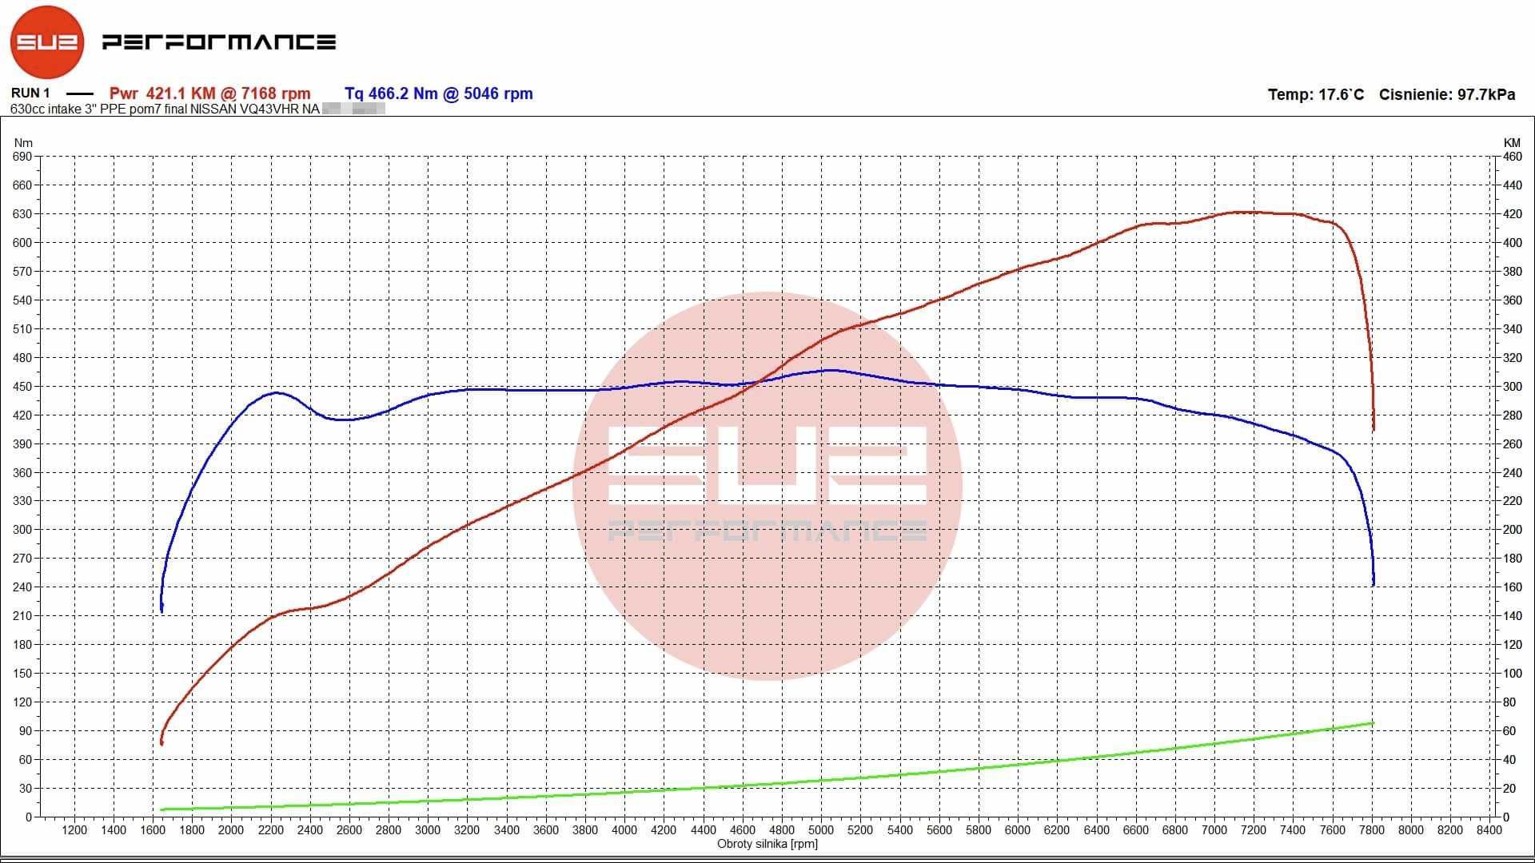Click the 'Cisnienie: 97.7kPa' reading
This screenshot has height=863, width=1535.
click(x=1447, y=94)
